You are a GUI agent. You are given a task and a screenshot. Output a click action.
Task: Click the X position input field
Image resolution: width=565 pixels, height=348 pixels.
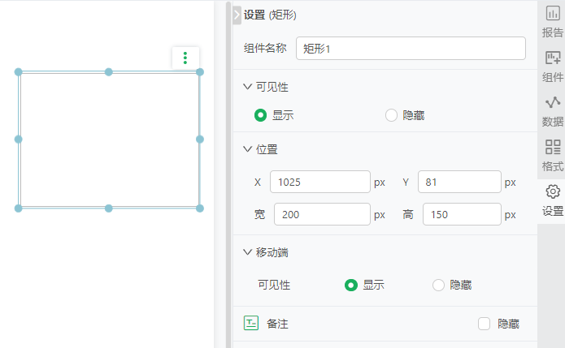tap(320, 183)
